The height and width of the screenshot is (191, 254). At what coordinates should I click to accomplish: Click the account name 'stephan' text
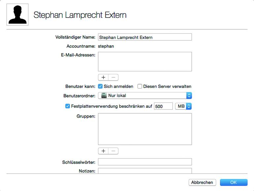click(x=106, y=46)
